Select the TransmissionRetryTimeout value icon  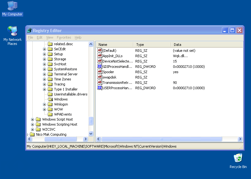pos(99,82)
